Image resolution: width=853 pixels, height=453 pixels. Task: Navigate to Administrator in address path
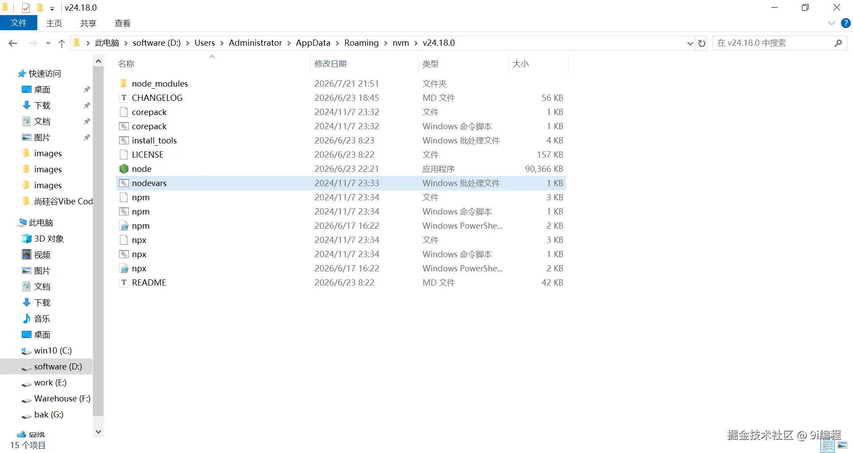click(255, 43)
